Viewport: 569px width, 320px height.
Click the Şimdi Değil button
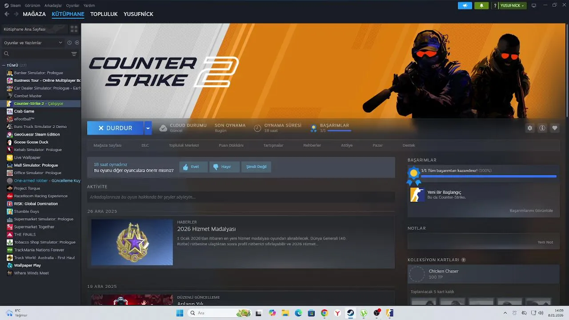tap(256, 167)
